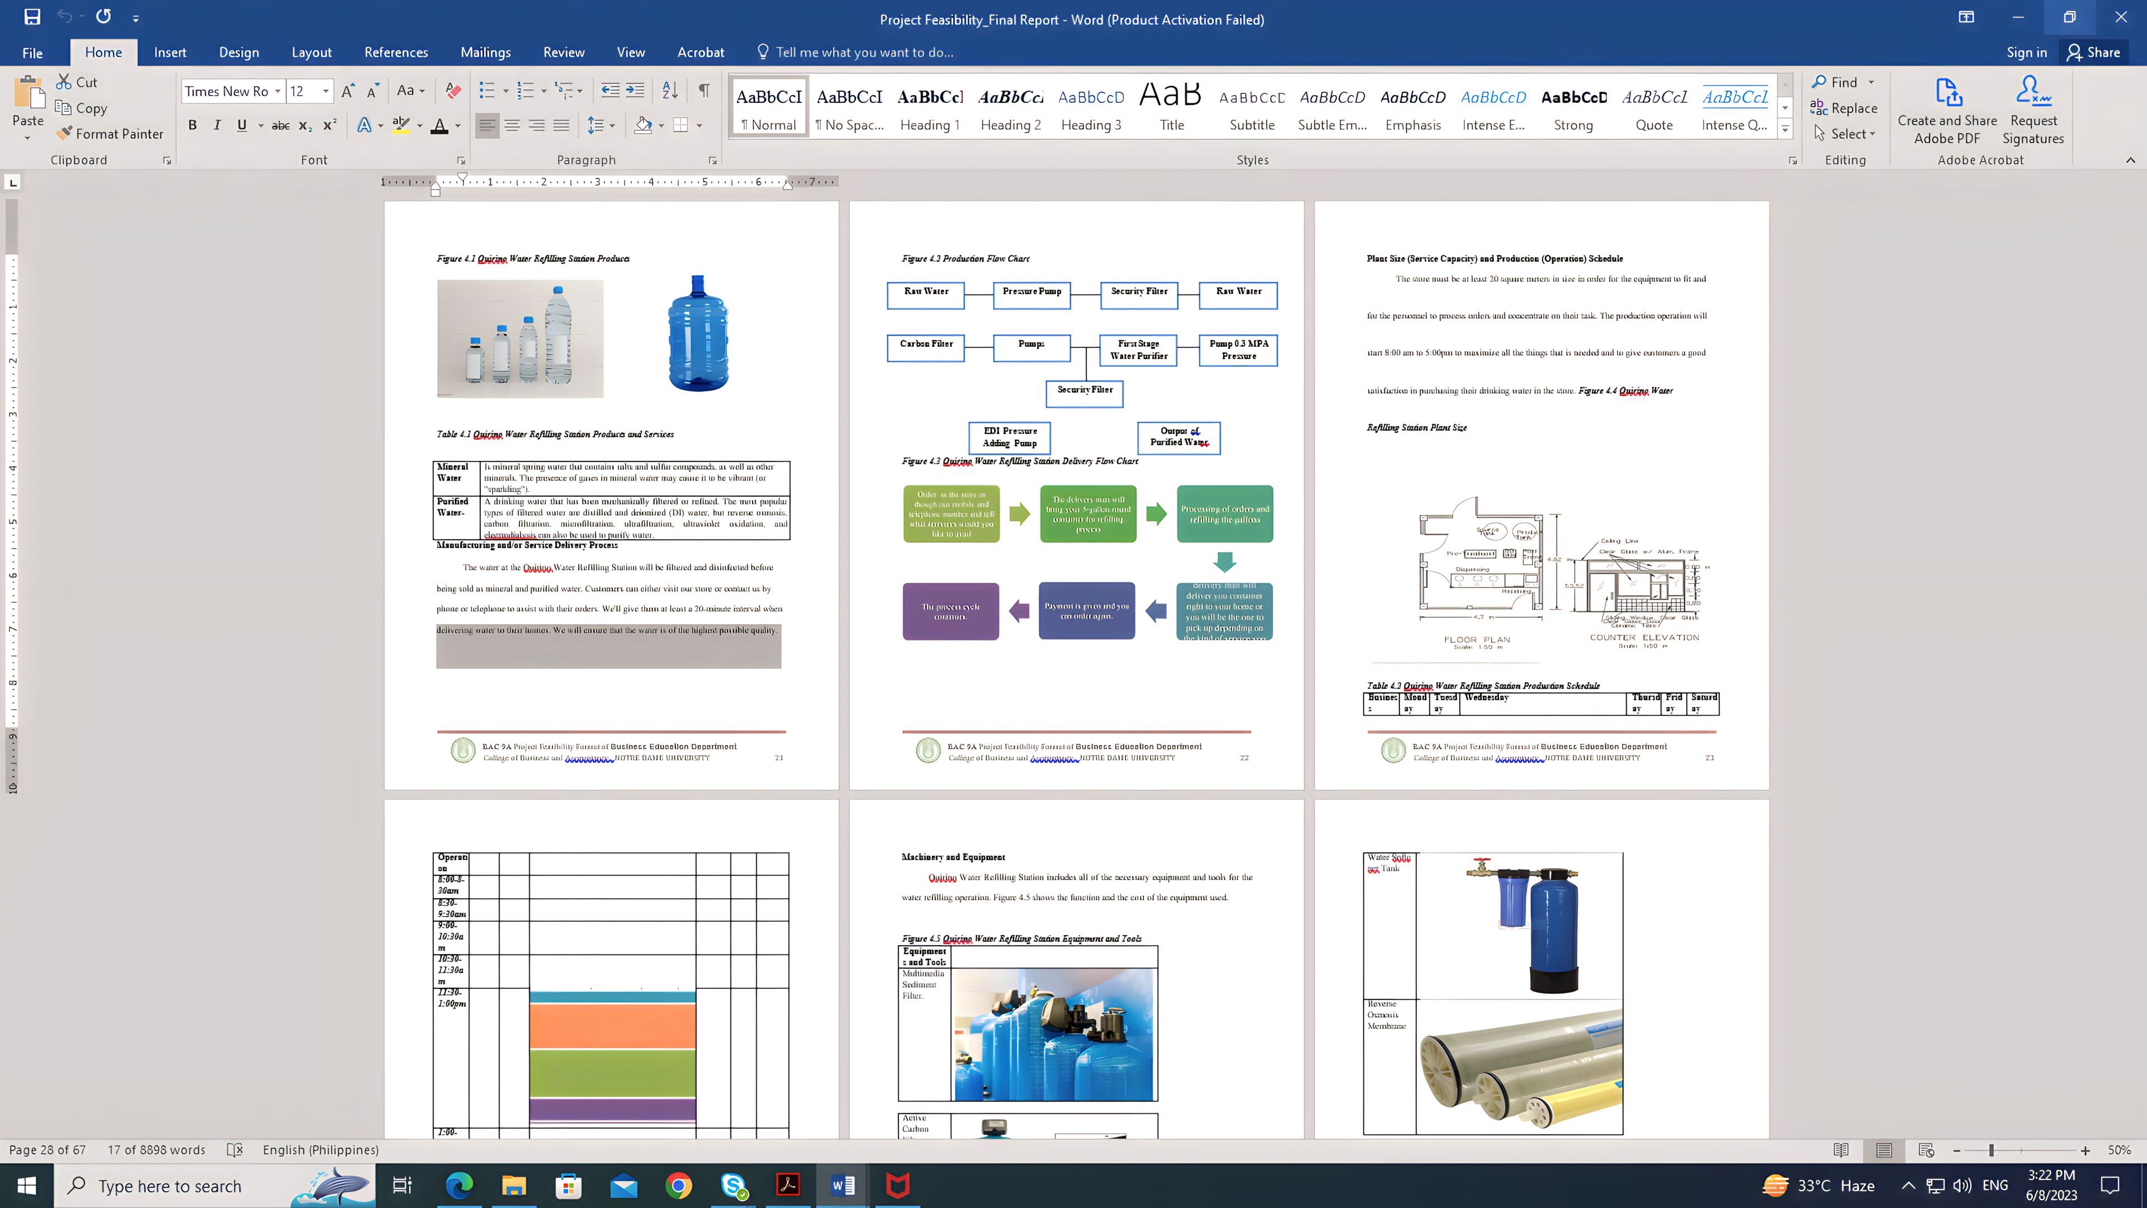Viewport: 2147px width, 1208px height.
Task: Apply subscript formatting
Action: click(305, 125)
